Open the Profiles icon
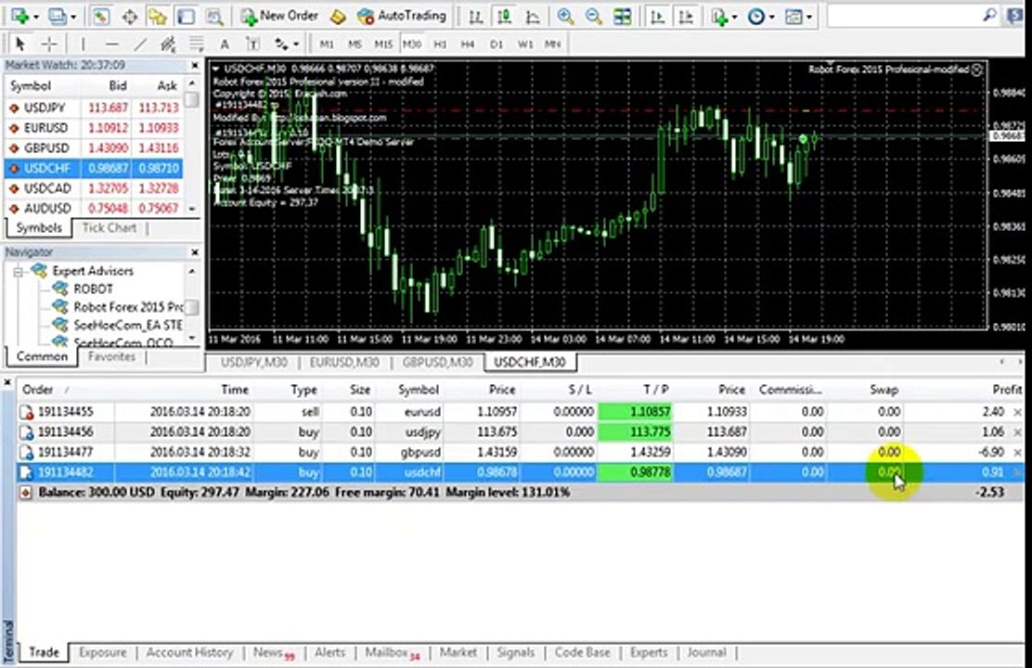The image size is (1032, 668). click(58, 16)
